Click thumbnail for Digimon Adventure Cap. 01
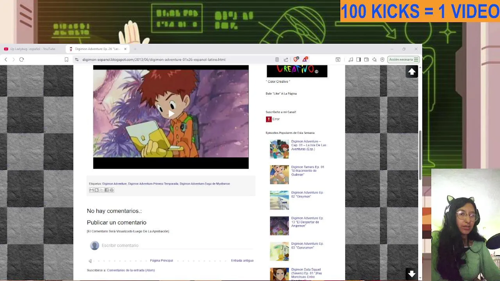This screenshot has width=500, height=281. pyautogui.click(x=279, y=149)
